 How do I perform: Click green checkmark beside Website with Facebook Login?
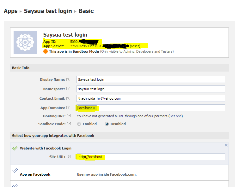coord(15,148)
